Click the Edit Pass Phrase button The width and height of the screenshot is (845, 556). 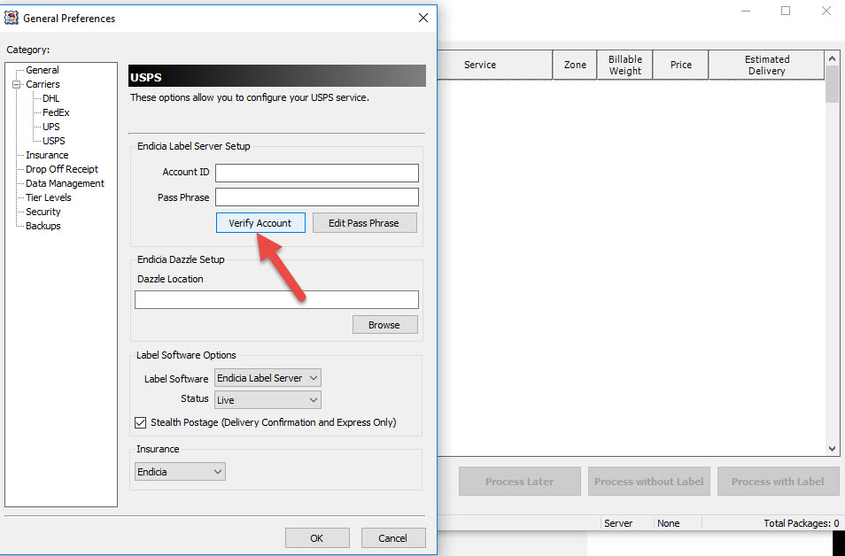tap(364, 223)
